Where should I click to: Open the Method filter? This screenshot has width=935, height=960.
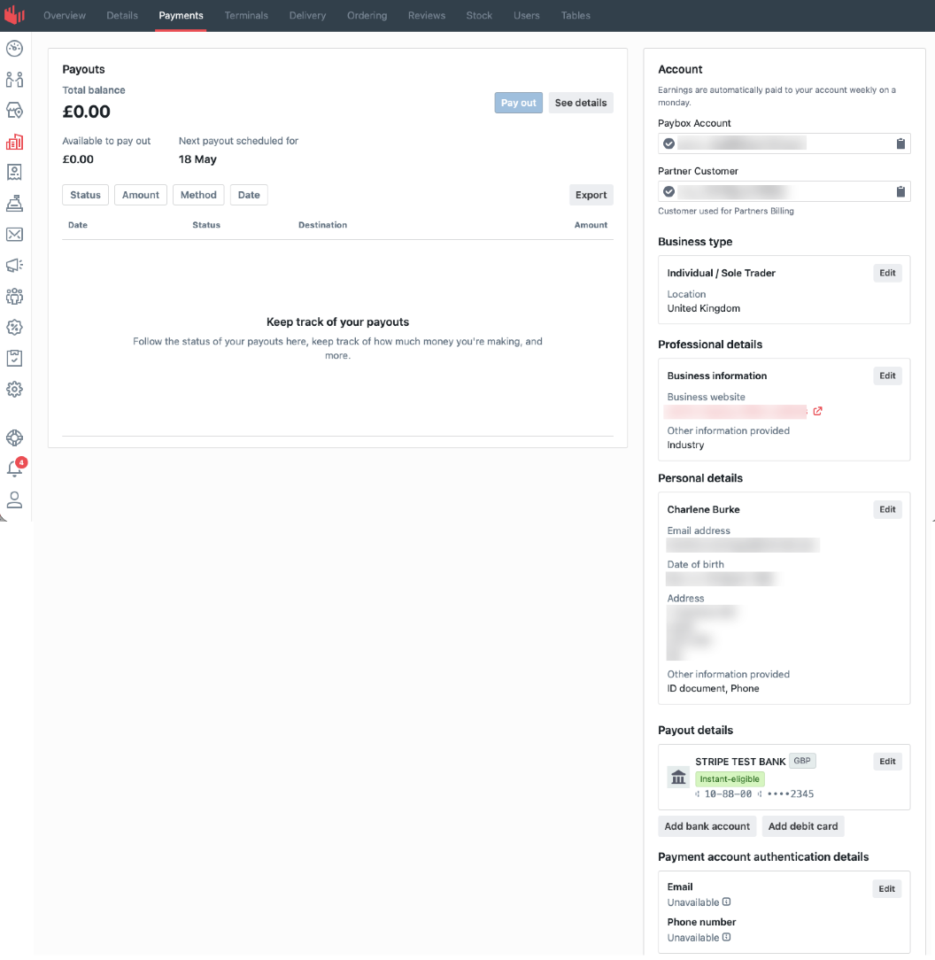(198, 195)
